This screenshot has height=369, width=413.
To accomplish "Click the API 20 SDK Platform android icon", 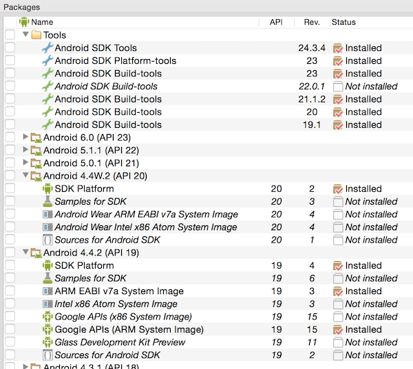I will (x=47, y=188).
